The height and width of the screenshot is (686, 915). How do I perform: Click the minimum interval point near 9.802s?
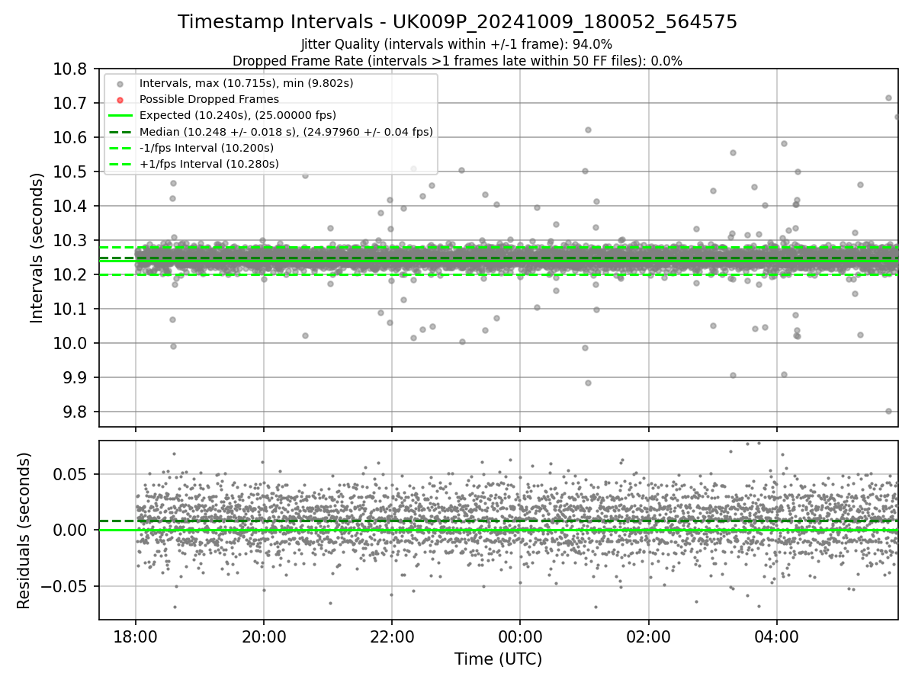click(888, 411)
